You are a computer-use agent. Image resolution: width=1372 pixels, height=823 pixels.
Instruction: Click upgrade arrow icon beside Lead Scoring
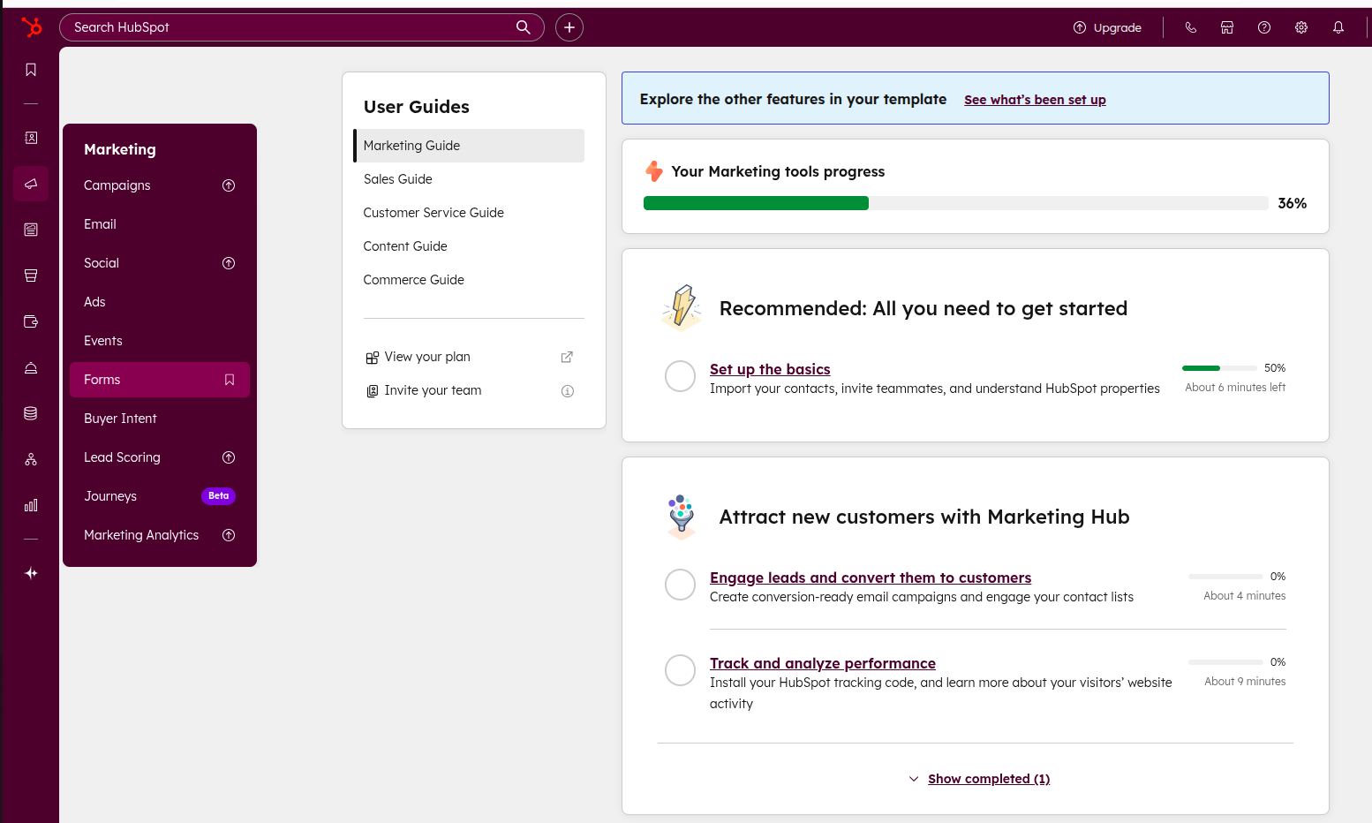(229, 457)
